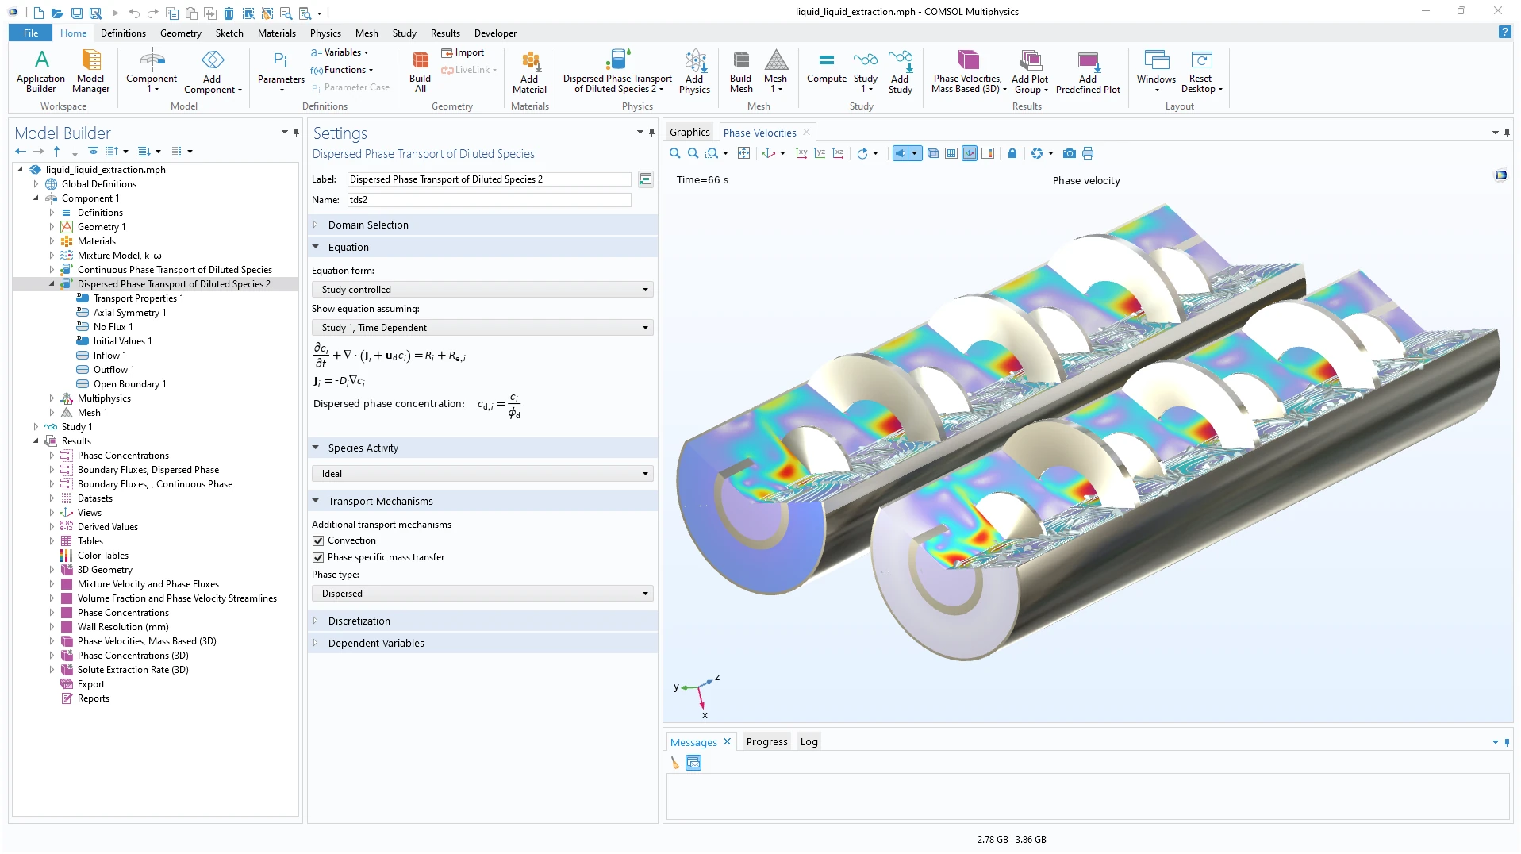Open a file with the Open icon
This screenshot has height=854, width=1521.
pos(57,13)
